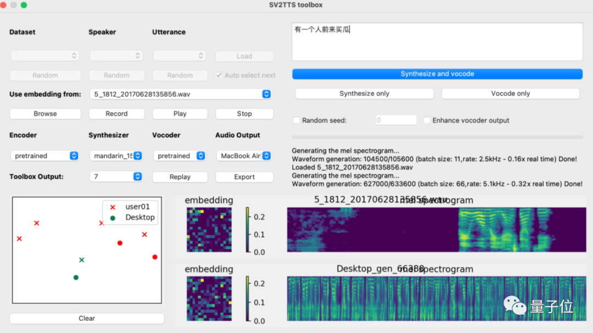The image size is (593, 333).
Task: Click Browse to choose an audio file
Action: [x=45, y=114]
